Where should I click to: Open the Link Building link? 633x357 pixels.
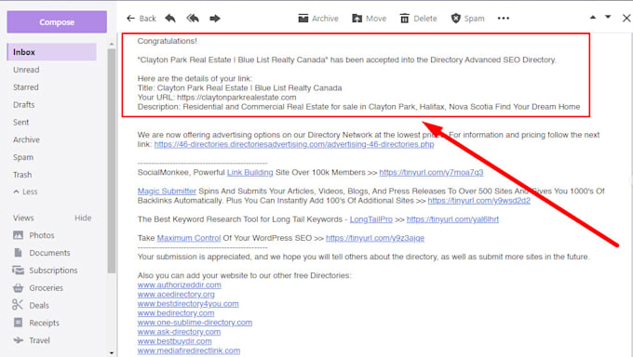(249, 172)
